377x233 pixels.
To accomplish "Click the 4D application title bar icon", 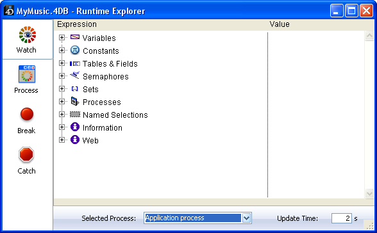I will coord(9,10).
